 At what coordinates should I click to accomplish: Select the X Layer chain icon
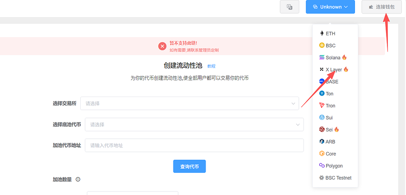[322, 69]
